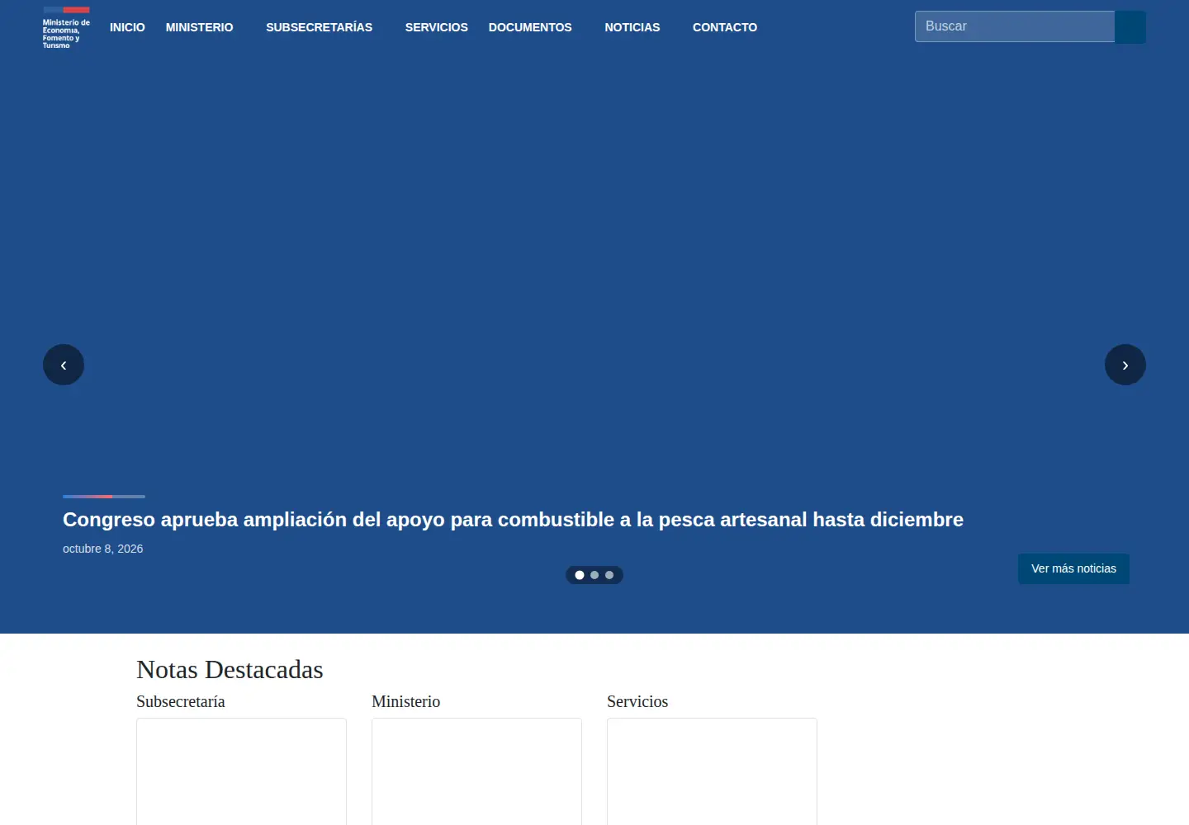Click the Notas Destacadas heading

click(x=230, y=669)
